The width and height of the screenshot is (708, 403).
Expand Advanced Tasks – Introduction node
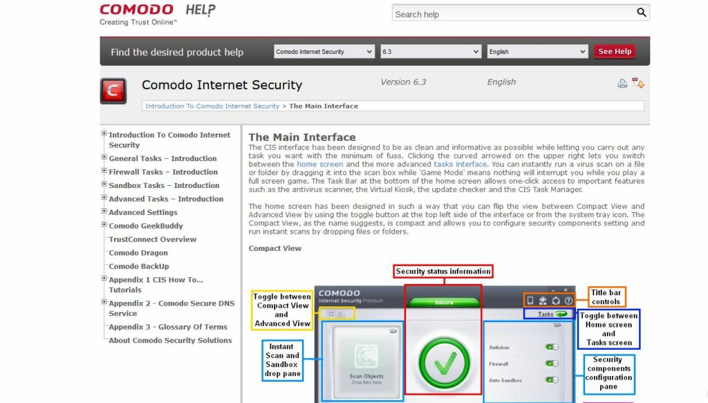point(104,198)
